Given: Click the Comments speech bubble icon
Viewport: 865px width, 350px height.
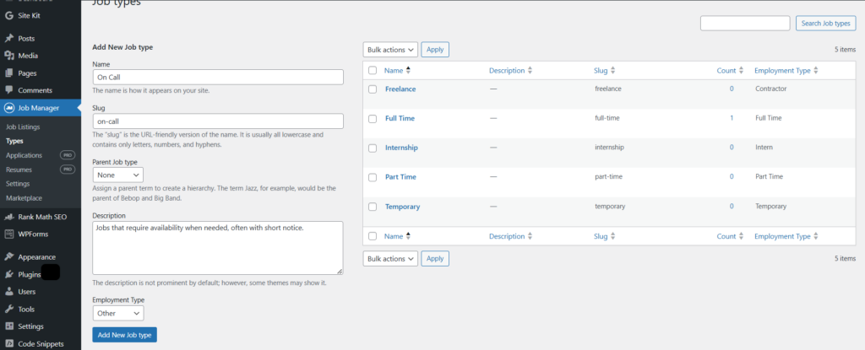Looking at the screenshot, I should [8, 90].
